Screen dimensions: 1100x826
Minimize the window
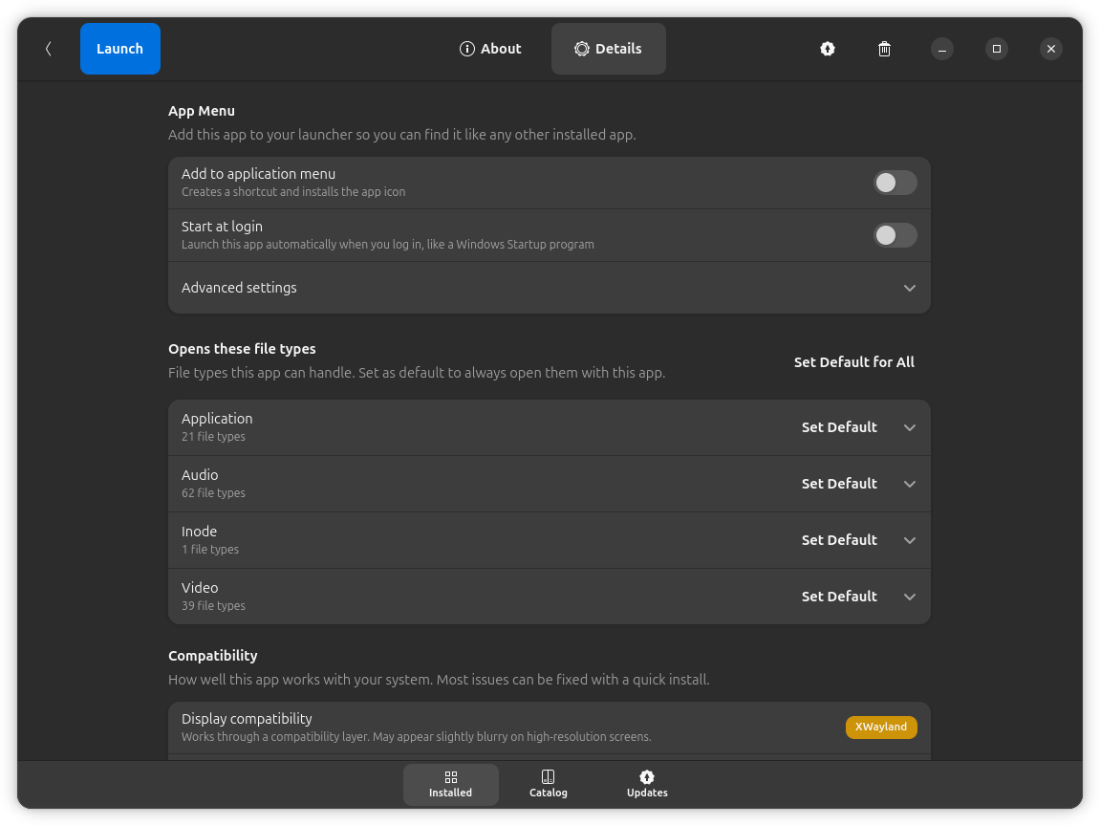click(x=942, y=49)
